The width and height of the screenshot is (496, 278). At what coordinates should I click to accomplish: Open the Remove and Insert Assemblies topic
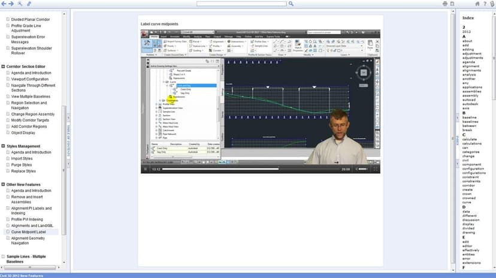click(27, 200)
